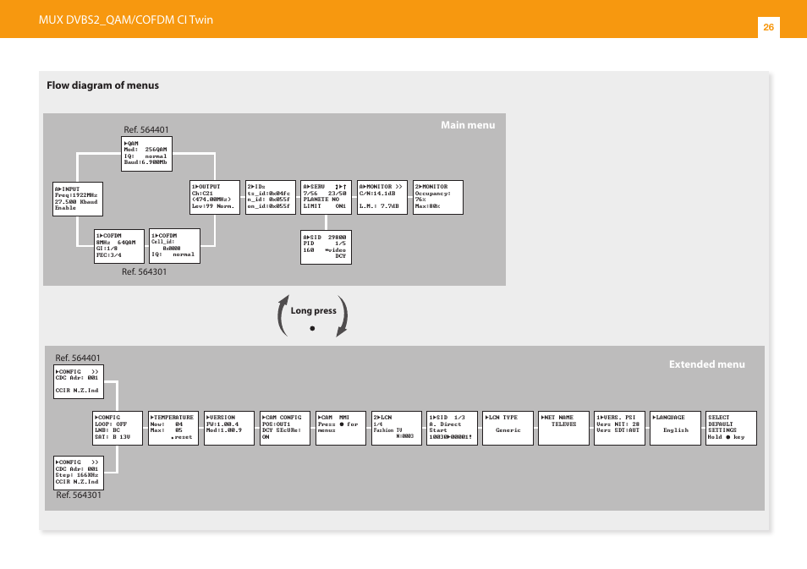Click the Flow diagram of menus heading

102,85
